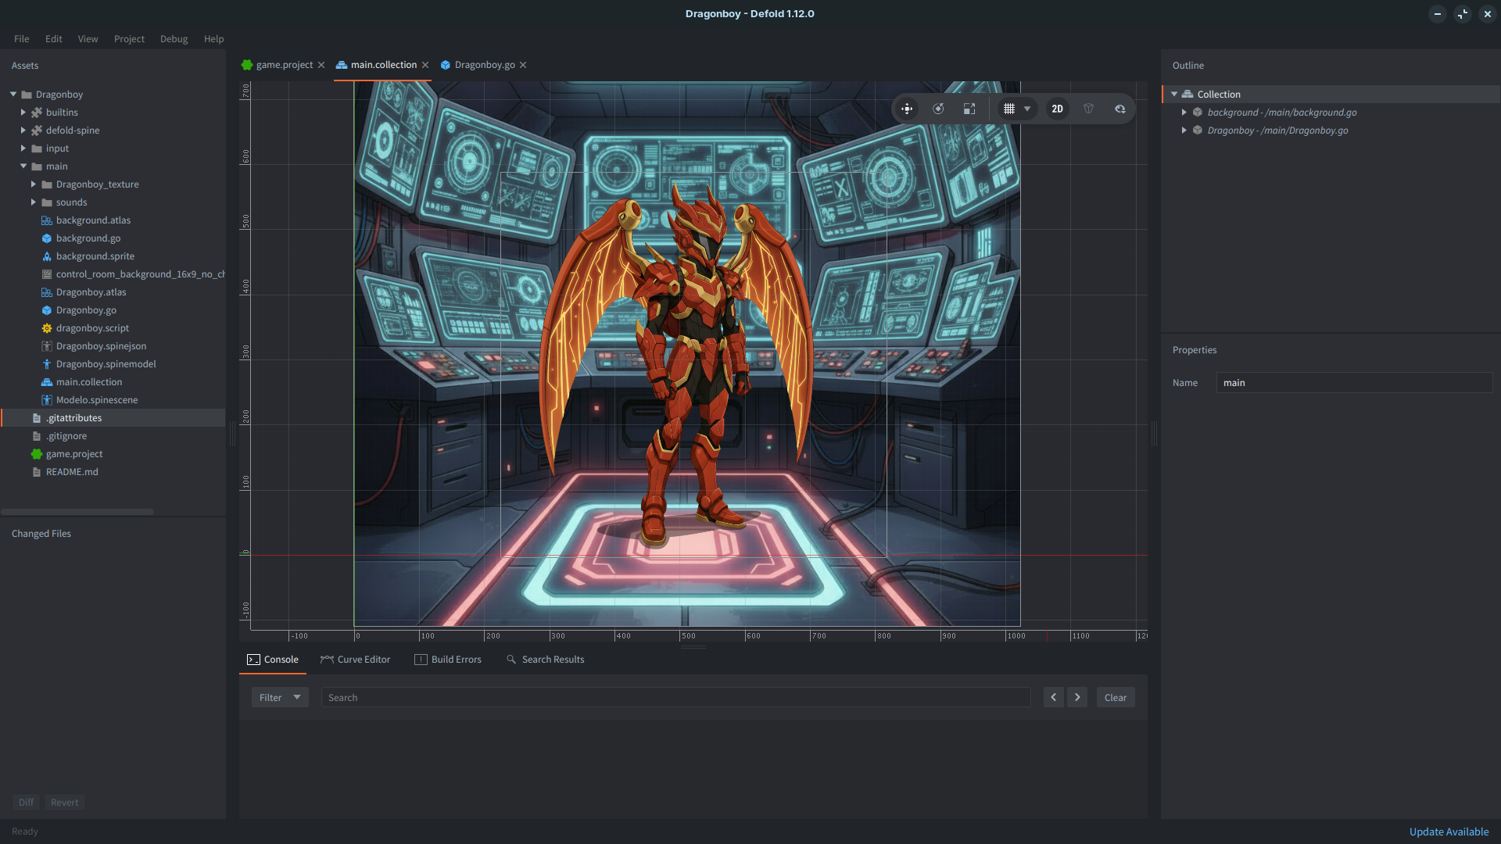Open the Project menu
Screen dimensions: 1501x844
[x=129, y=39]
